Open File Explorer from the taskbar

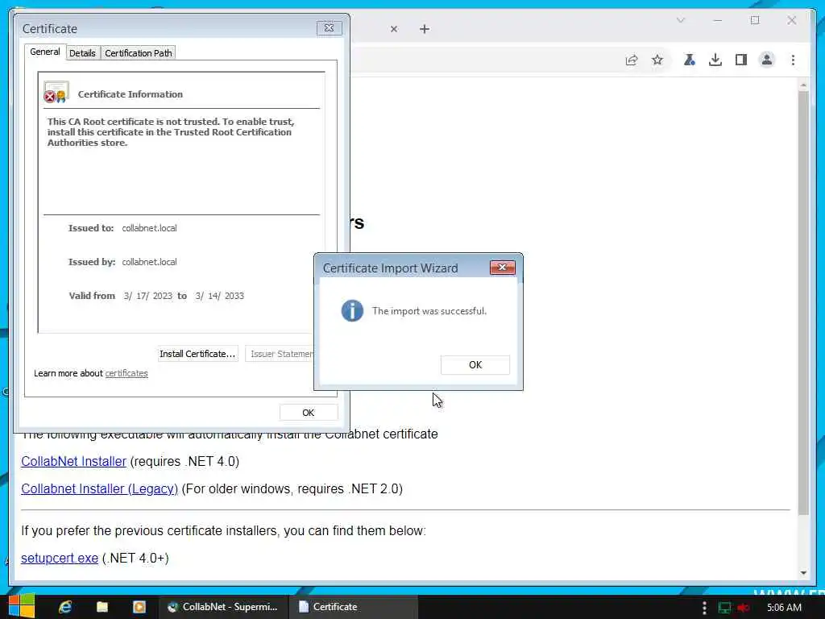(x=102, y=607)
